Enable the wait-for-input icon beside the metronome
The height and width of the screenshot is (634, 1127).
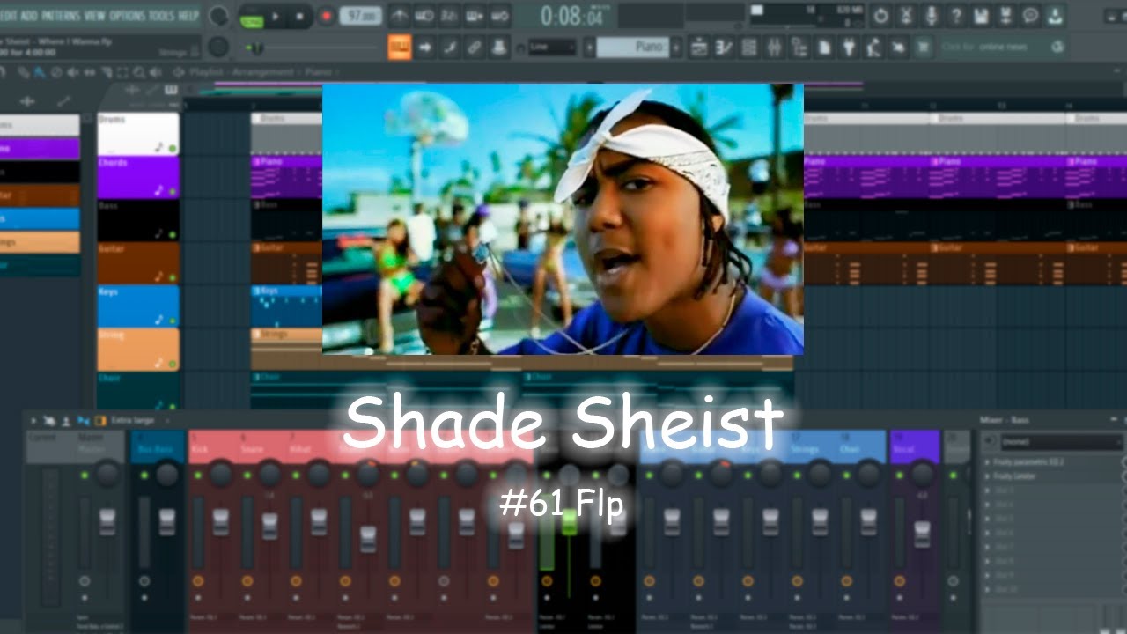pos(424,16)
